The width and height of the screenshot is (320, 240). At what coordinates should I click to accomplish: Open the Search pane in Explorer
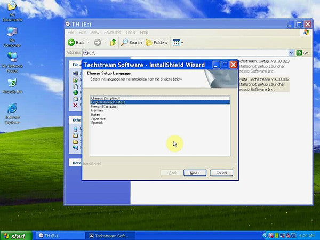(x=131, y=42)
